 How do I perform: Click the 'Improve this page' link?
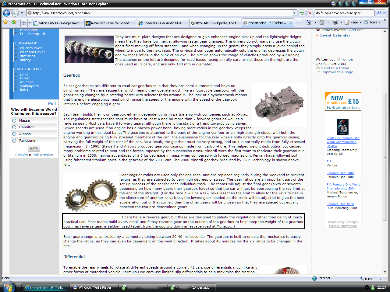(337, 72)
